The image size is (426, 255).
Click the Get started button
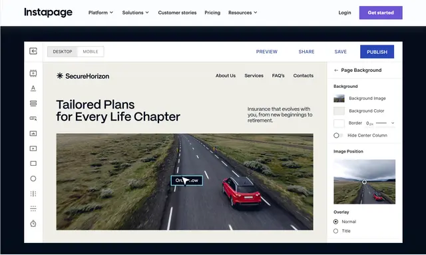click(381, 13)
